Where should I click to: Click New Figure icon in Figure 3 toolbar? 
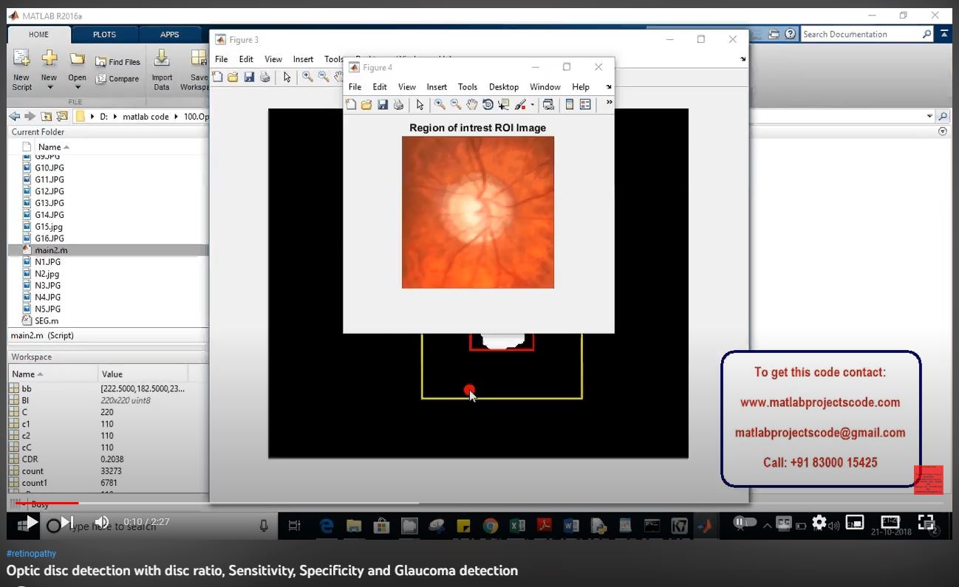click(x=217, y=77)
